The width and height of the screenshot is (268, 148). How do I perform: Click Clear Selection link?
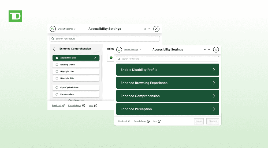point(76,100)
